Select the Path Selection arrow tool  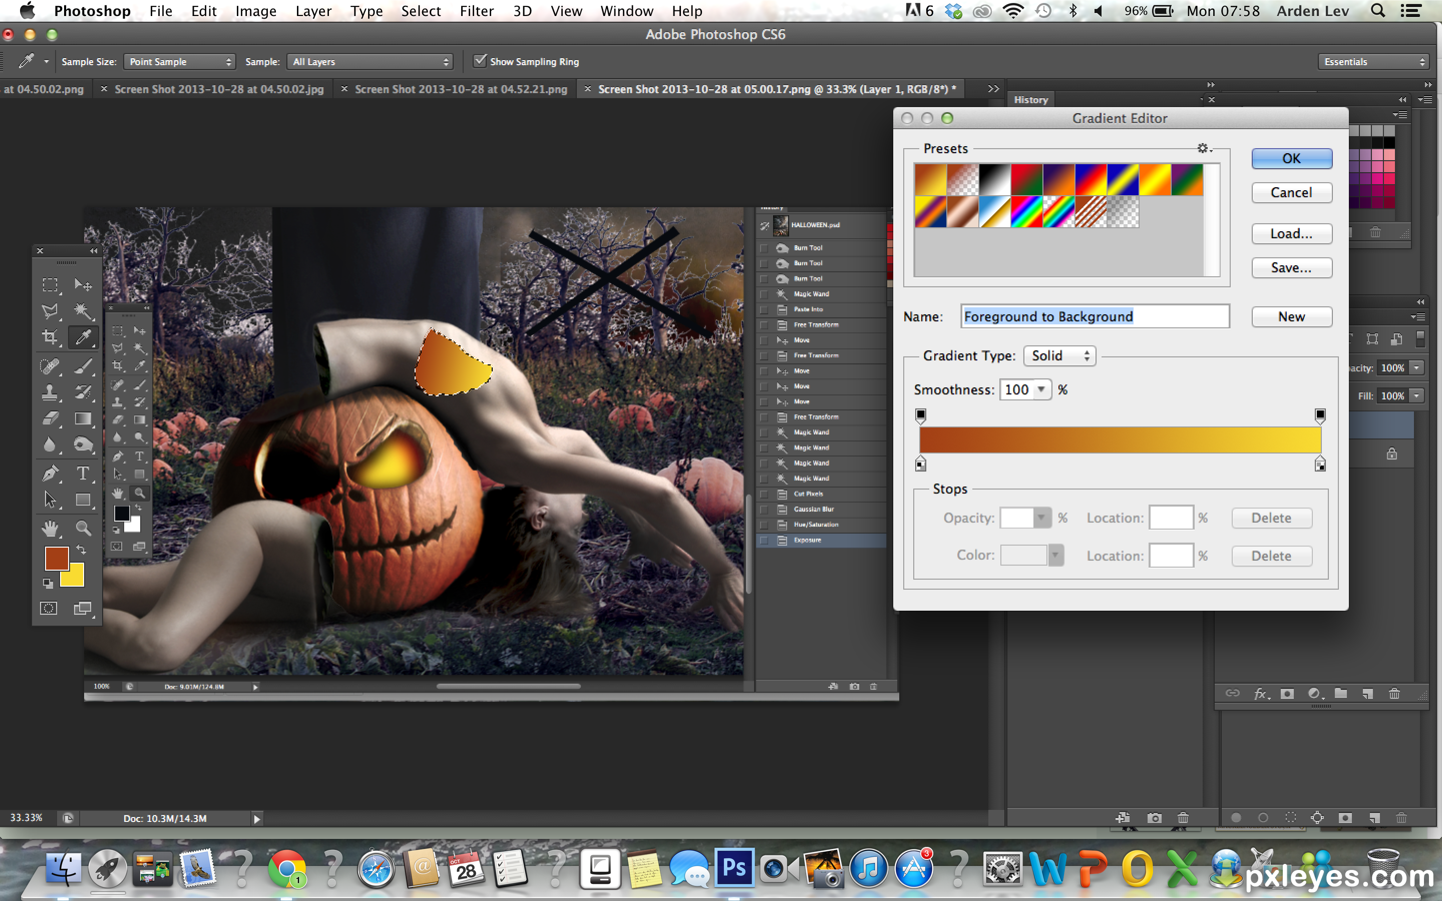tap(50, 500)
